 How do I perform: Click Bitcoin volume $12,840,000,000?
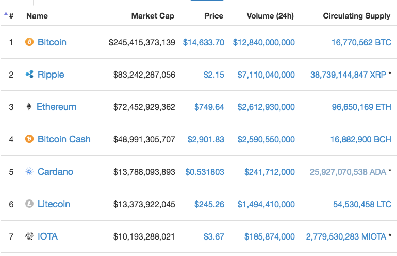point(264,42)
